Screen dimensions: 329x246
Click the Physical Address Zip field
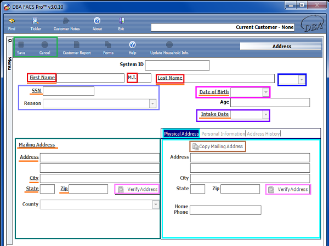pos(240,189)
